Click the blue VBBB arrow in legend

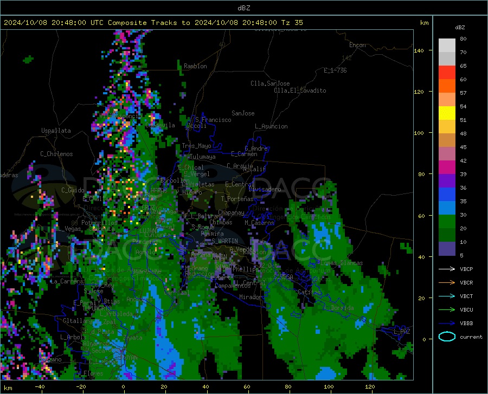(x=447, y=323)
